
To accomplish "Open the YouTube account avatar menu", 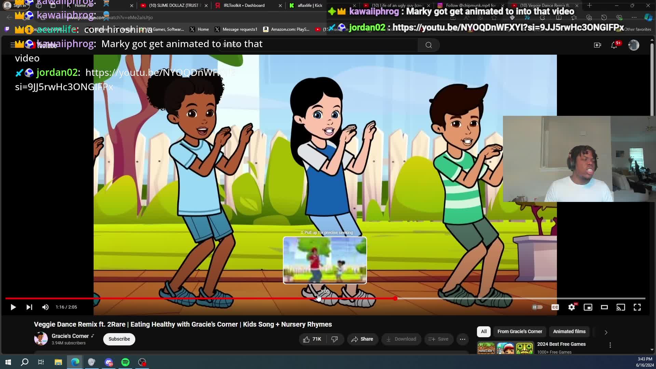I will (x=634, y=45).
